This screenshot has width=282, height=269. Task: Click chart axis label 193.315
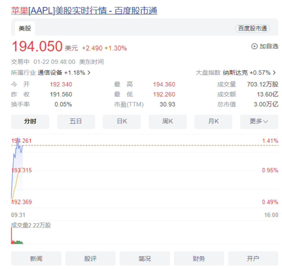[x=21, y=170]
